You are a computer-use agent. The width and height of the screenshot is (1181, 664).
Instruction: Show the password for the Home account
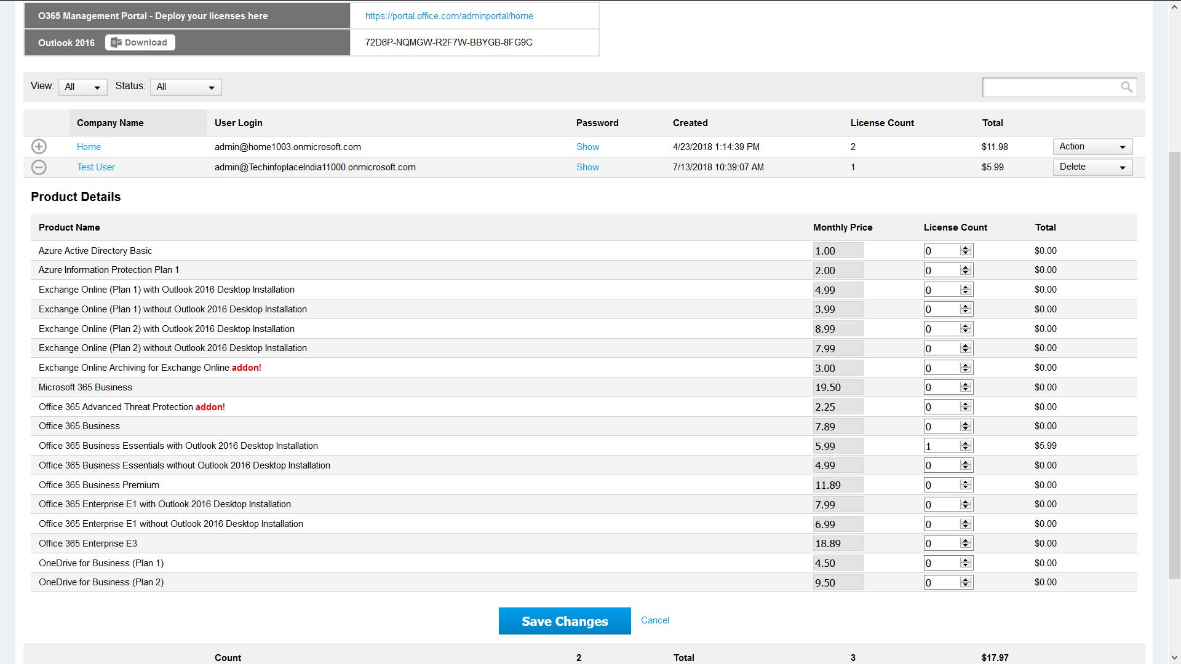click(x=587, y=147)
